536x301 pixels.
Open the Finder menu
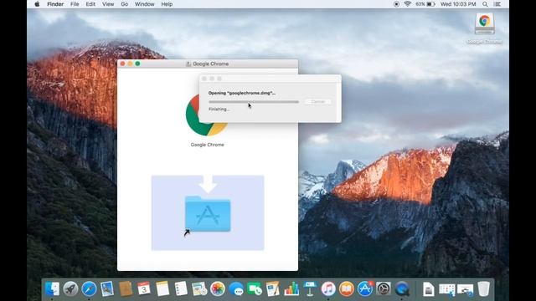(x=55, y=4)
